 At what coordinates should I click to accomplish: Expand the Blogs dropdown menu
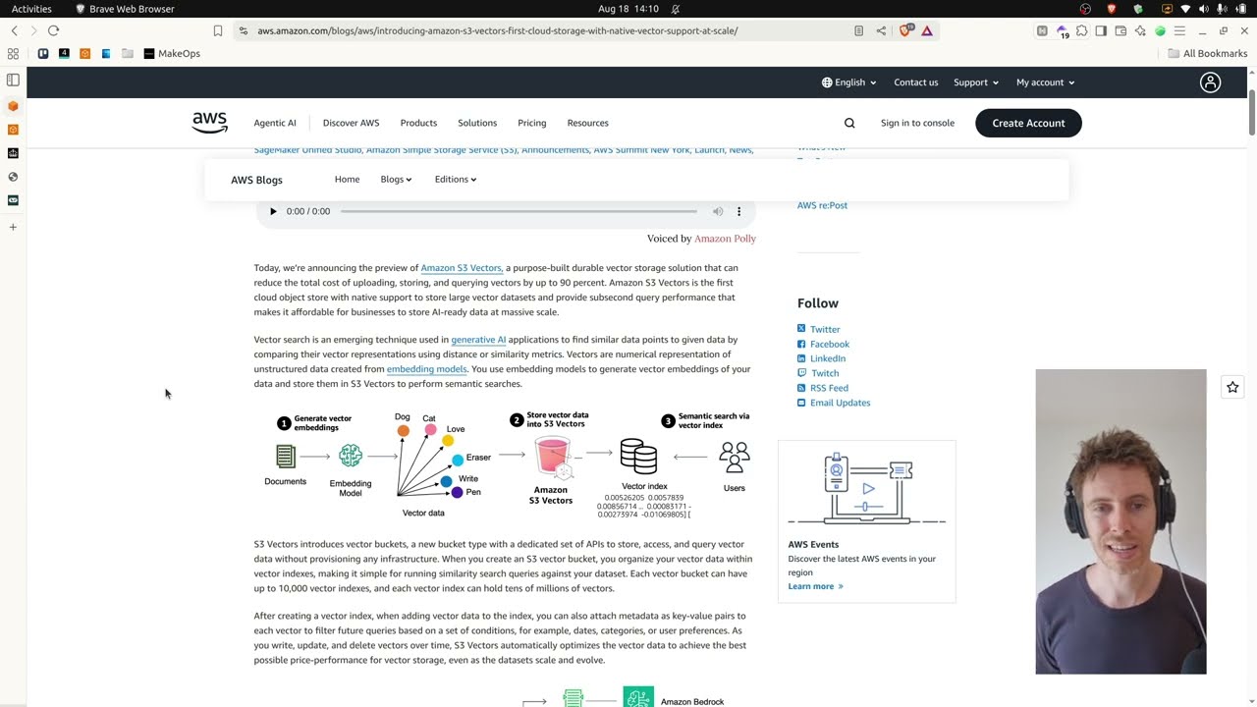[x=396, y=180]
